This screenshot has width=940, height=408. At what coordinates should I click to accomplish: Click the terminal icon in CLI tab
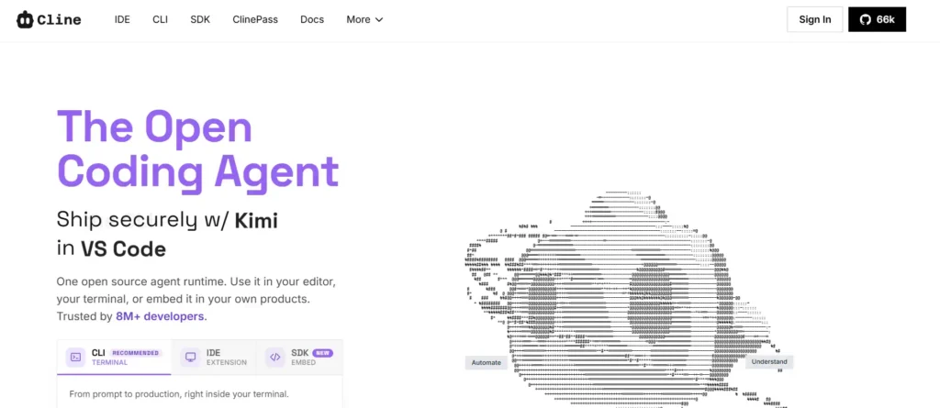point(75,357)
